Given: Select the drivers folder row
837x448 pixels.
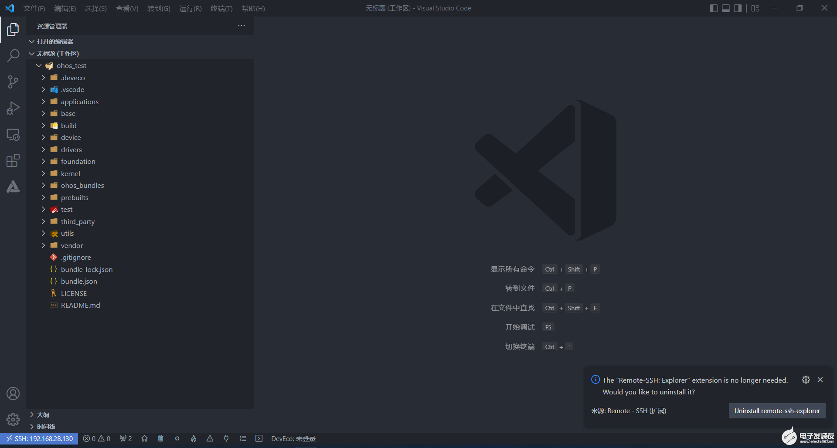Looking at the screenshot, I should click(x=140, y=149).
